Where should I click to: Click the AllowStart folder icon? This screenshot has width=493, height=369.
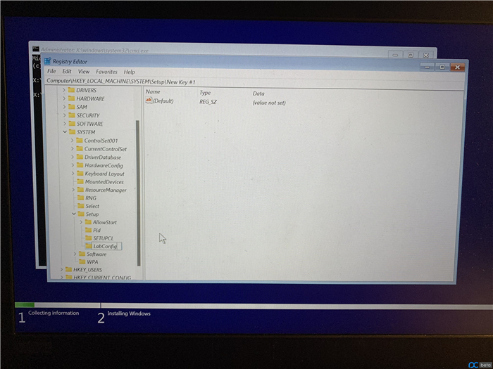click(x=88, y=222)
